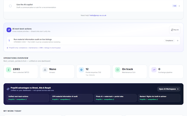This screenshot has width=187, height=116.
Task: Click the globe Portal enquiries icon
Action: pyautogui.click(x=81, y=70)
